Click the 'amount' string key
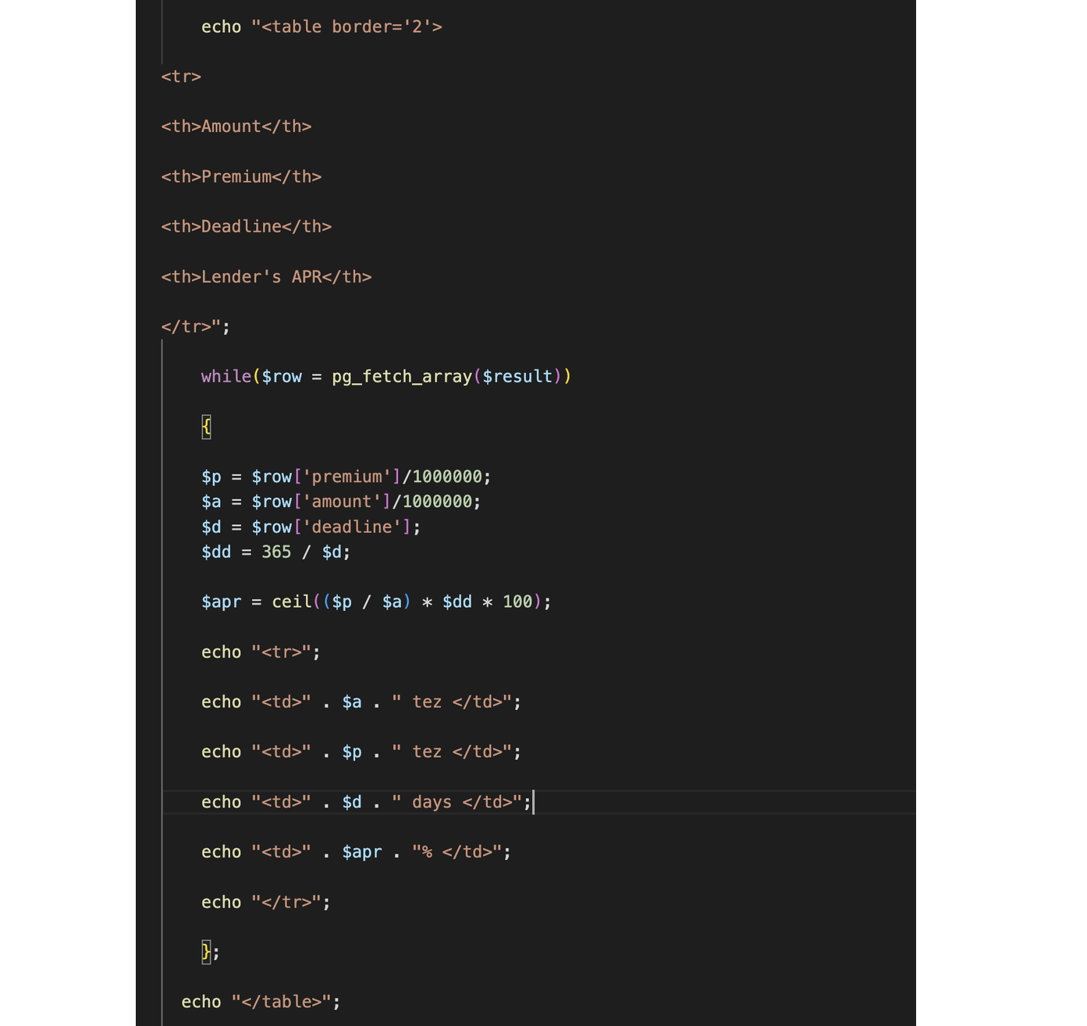This screenshot has height=1026, width=1087. click(342, 502)
